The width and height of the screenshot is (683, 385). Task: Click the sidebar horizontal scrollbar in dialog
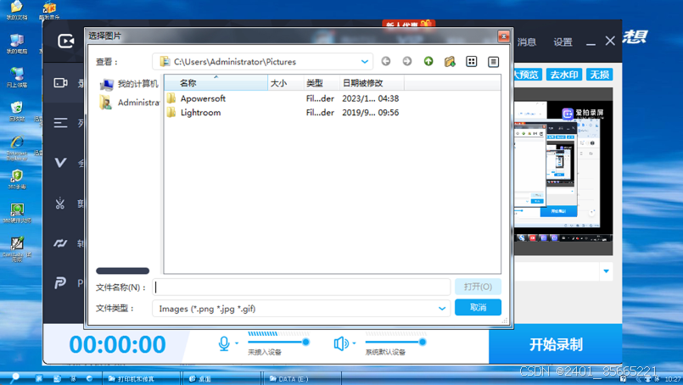(122, 271)
